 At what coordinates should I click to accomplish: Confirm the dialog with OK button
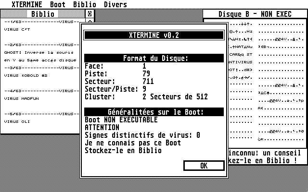click(204, 166)
